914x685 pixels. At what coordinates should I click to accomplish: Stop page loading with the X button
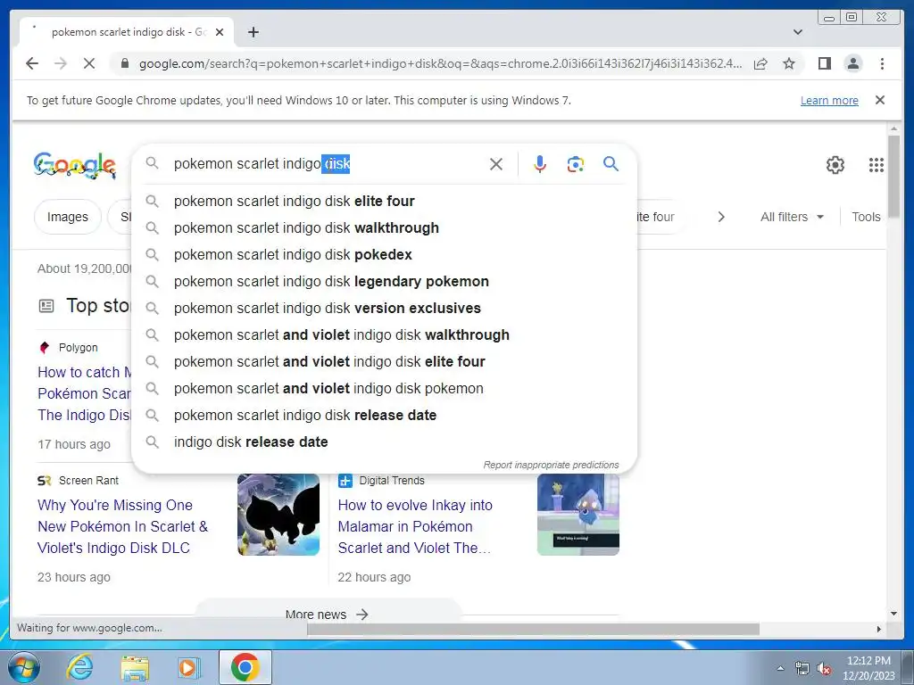coord(89,63)
